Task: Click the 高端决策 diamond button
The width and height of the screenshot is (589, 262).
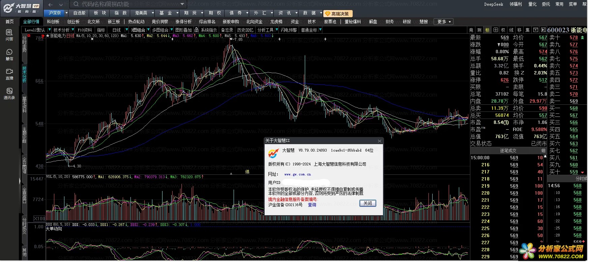Action: (338, 13)
